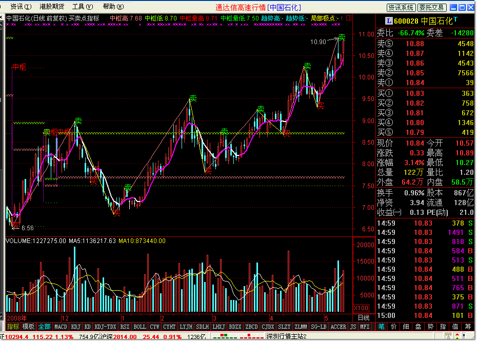Click the 卖⑤ ask price 10.88
The image size is (478, 342).
(x=414, y=44)
